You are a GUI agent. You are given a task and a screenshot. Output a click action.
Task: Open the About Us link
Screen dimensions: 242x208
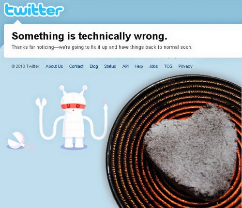(54, 66)
